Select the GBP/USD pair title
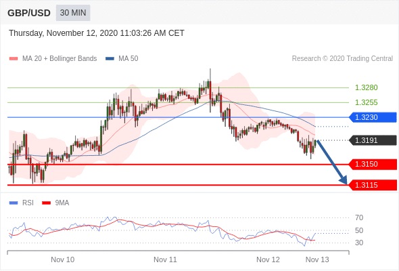The image size is (399, 271). coord(29,13)
